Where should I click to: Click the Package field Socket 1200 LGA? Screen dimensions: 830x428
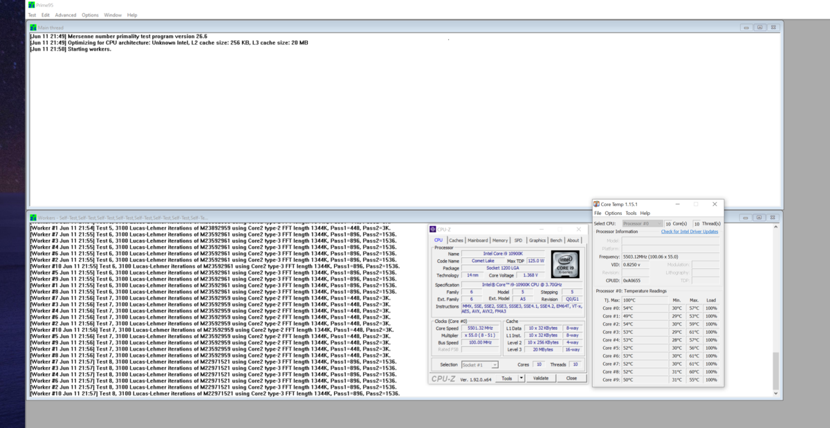tap(503, 268)
